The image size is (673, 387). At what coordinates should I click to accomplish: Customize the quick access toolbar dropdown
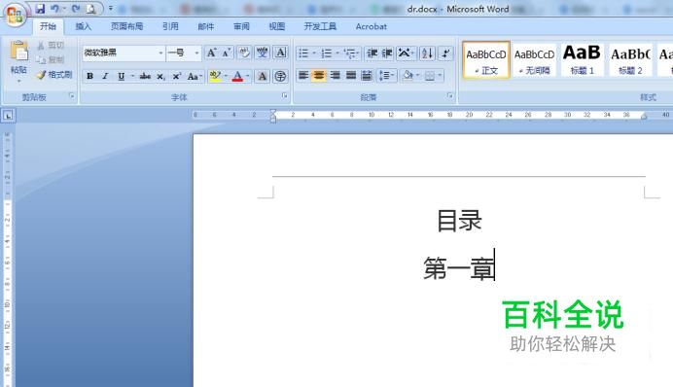tap(110, 8)
